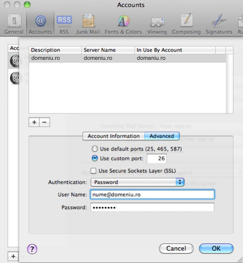Add account using plus below background account list
This screenshot has width=243, height=263.
point(13,256)
